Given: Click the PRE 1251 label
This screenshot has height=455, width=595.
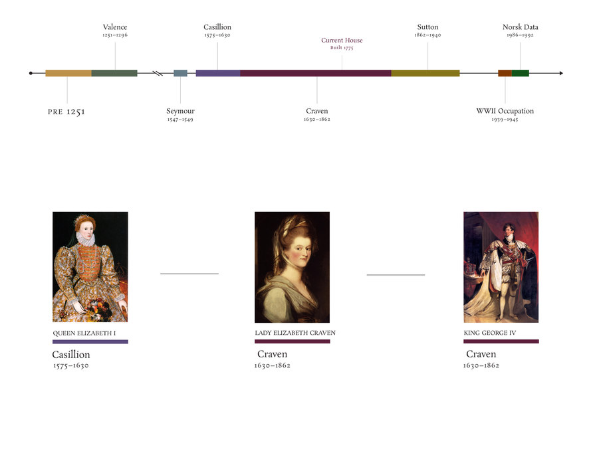Looking at the screenshot, I should click(x=66, y=112).
